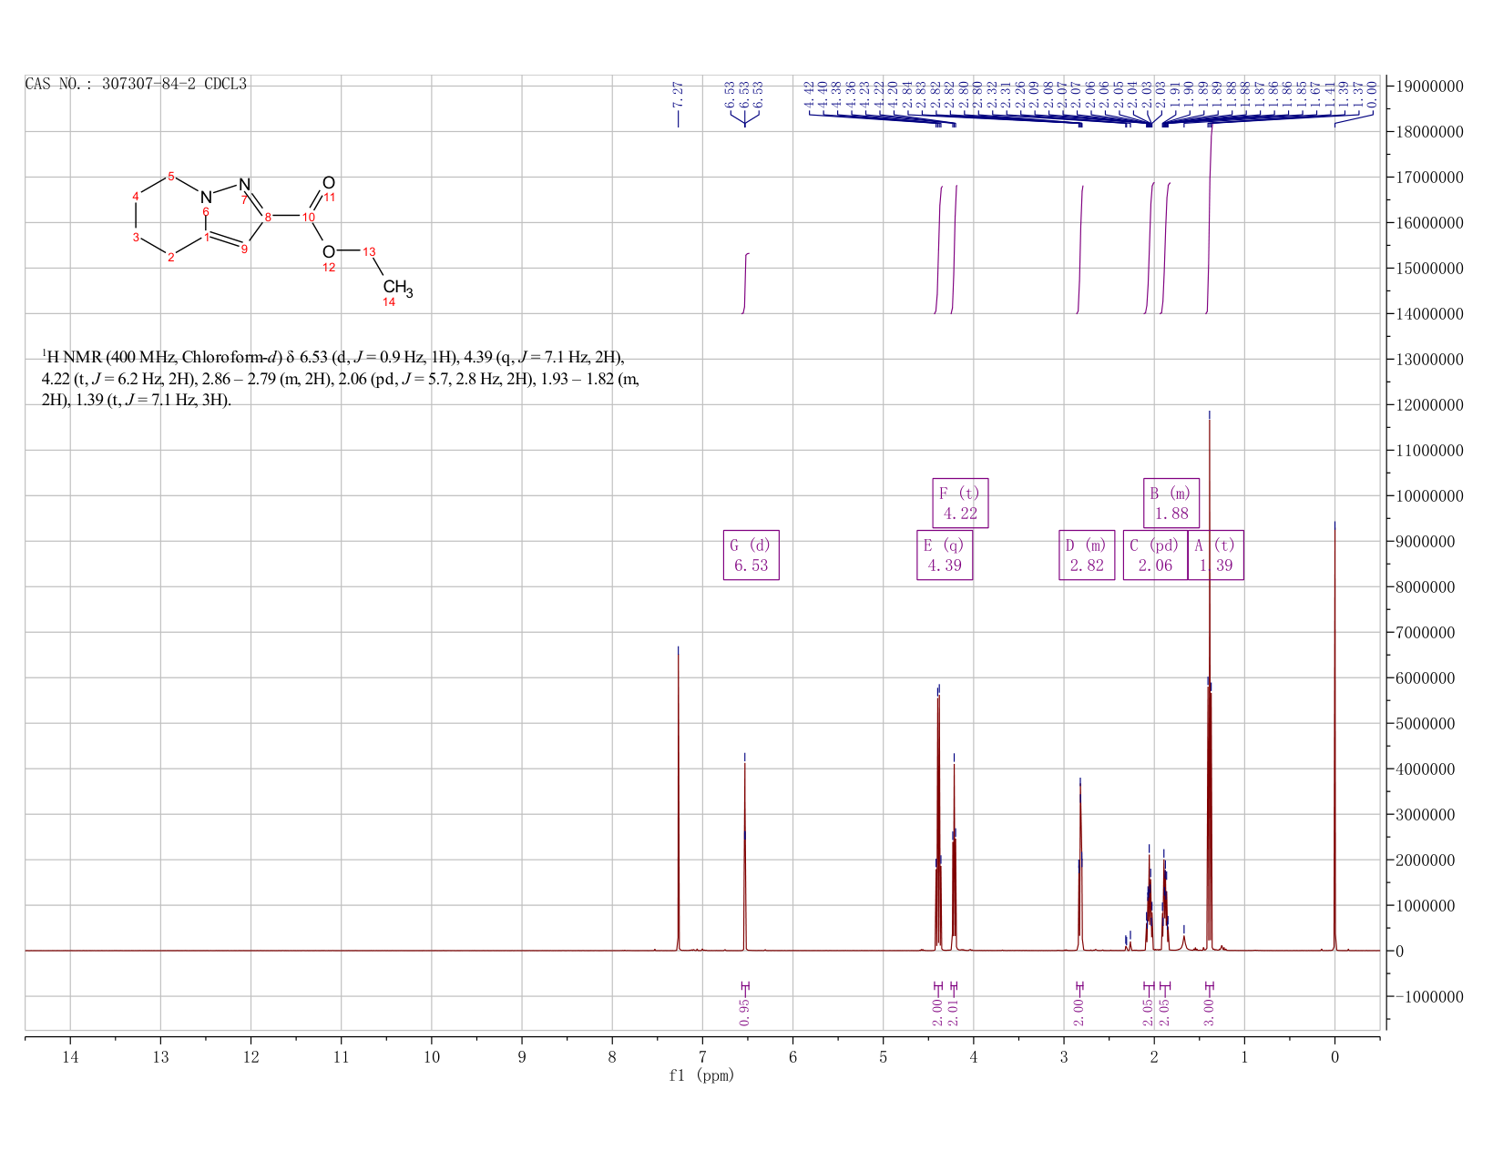The width and height of the screenshot is (1503, 1161).
Task: Select the F (t) 4.22 multiplet box
Action: 960,503
